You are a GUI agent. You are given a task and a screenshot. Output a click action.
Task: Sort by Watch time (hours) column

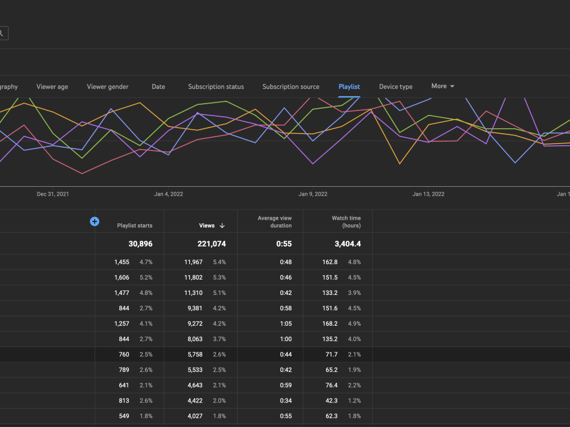346,222
